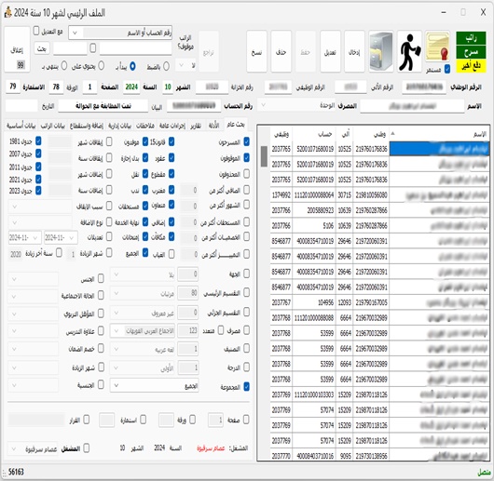Click the نسخ toolbar button

(256, 51)
